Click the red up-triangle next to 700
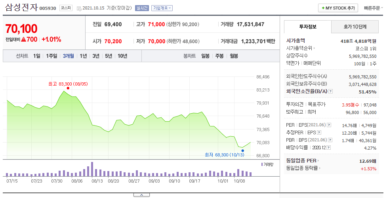 (24, 39)
